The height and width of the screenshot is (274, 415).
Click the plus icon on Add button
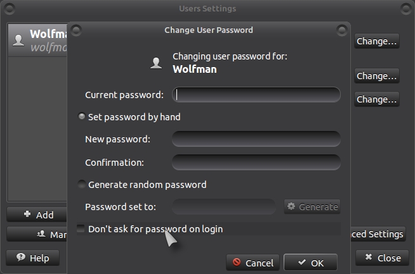pos(27,215)
